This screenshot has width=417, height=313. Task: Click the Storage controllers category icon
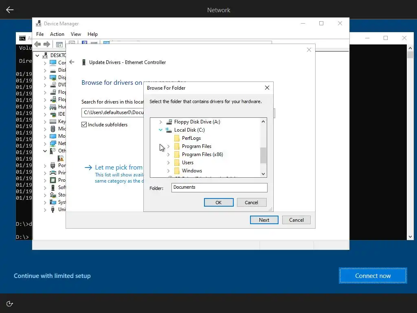[x=53, y=195]
